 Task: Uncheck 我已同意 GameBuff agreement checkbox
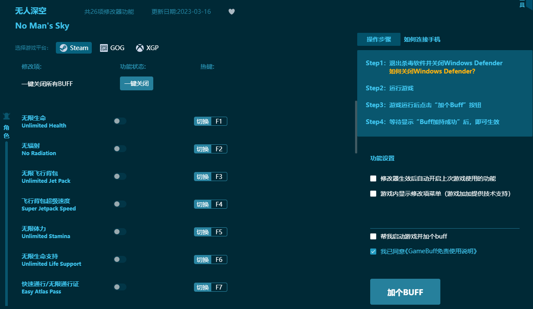pos(373,252)
